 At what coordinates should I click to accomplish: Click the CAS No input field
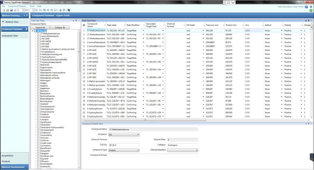(x=124, y=145)
